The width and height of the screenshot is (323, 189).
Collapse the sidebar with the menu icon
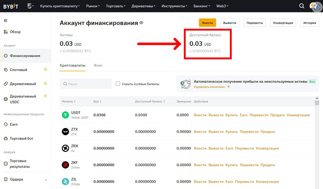point(6,20)
